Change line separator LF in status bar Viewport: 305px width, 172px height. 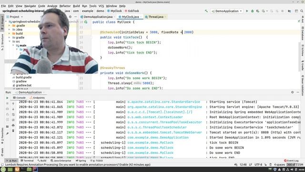click(x=251, y=165)
